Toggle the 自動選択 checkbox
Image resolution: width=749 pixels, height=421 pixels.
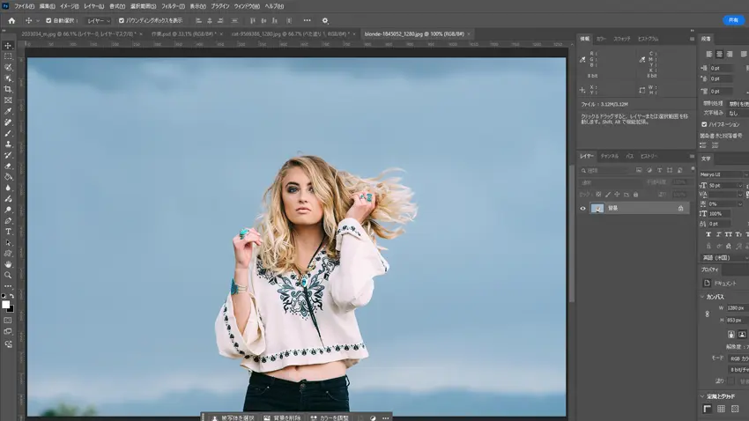(47, 20)
